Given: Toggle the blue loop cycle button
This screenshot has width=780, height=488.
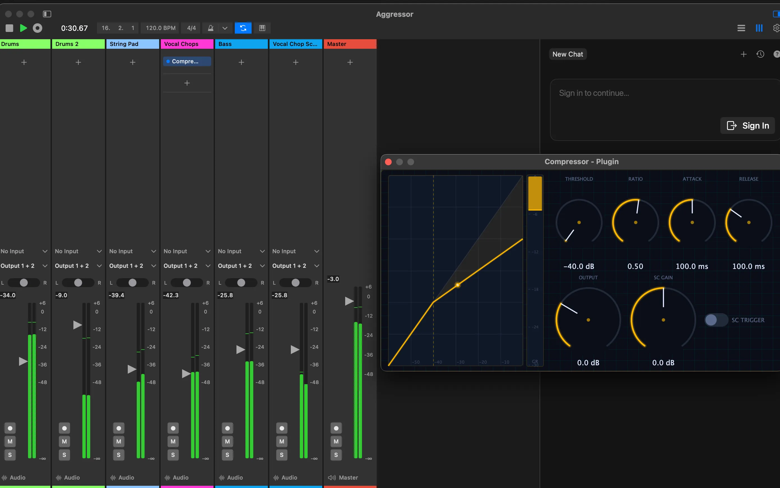Looking at the screenshot, I should pyautogui.click(x=243, y=28).
